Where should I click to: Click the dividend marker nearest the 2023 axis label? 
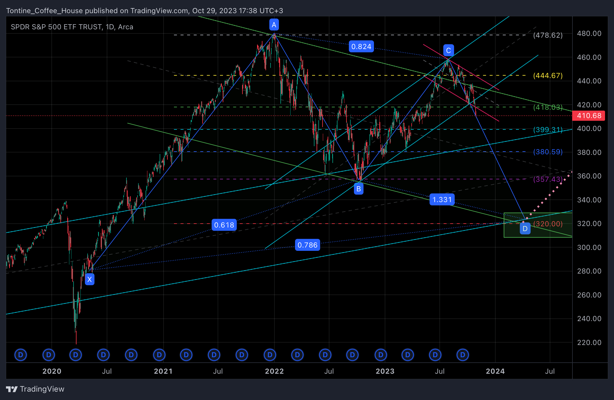coord(381,355)
